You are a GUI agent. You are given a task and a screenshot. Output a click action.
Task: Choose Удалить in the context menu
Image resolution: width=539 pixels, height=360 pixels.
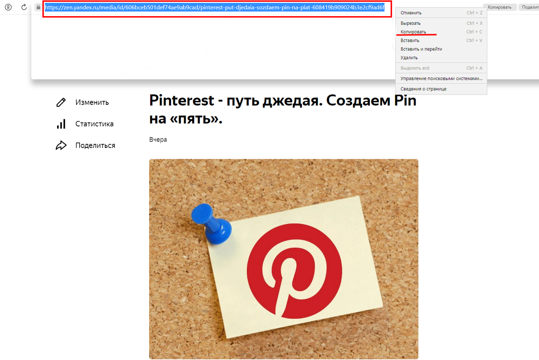click(x=442, y=57)
